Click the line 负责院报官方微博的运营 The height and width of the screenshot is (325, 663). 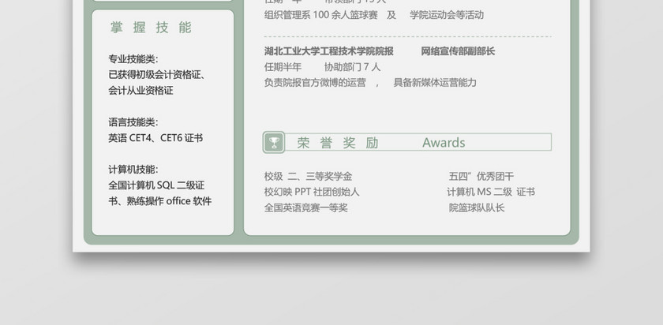tap(315, 83)
